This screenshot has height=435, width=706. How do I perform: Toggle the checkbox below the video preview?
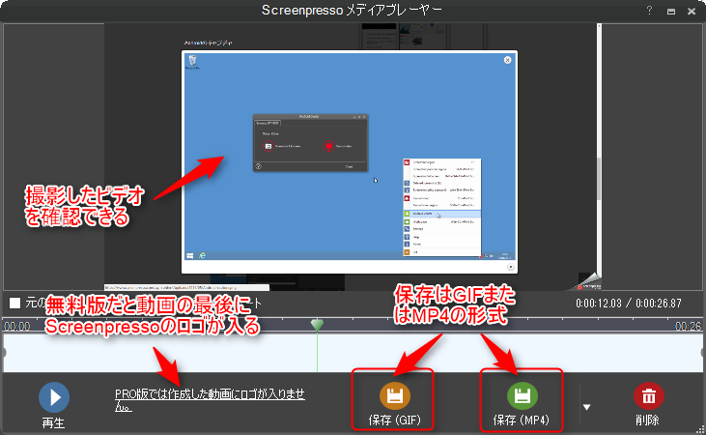pos(14,303)
